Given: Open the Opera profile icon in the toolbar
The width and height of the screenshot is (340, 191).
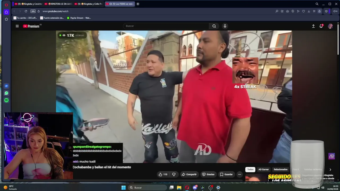Looking at the screenshot, I should [319, 11].
